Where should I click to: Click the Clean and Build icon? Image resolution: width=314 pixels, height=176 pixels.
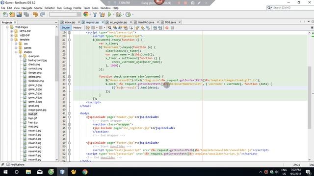102,14
